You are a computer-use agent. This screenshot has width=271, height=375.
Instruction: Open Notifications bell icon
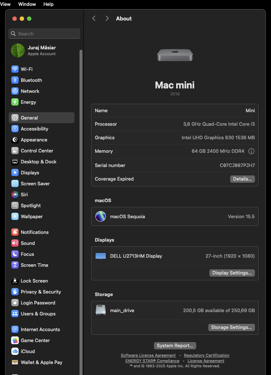[15, 232]
